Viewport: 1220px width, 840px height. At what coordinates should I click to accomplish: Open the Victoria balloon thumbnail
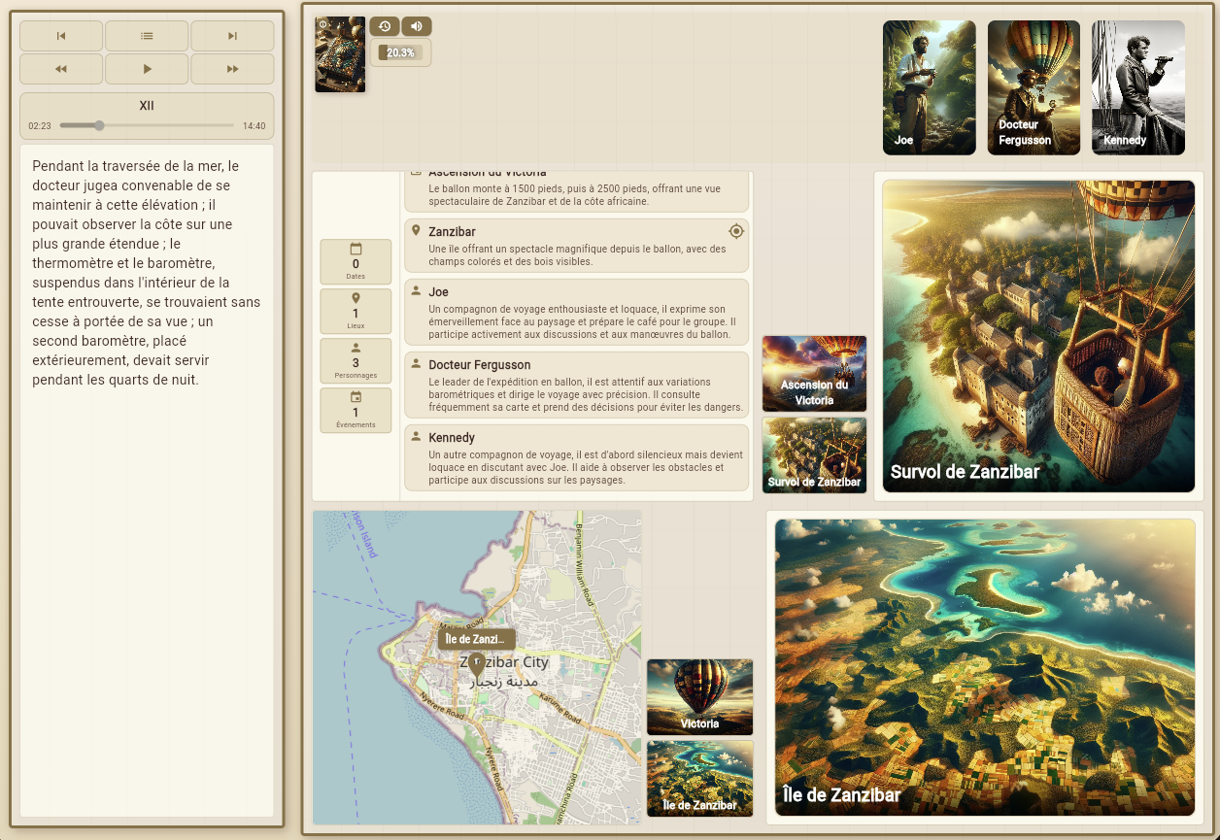click(x=699, y=697)
